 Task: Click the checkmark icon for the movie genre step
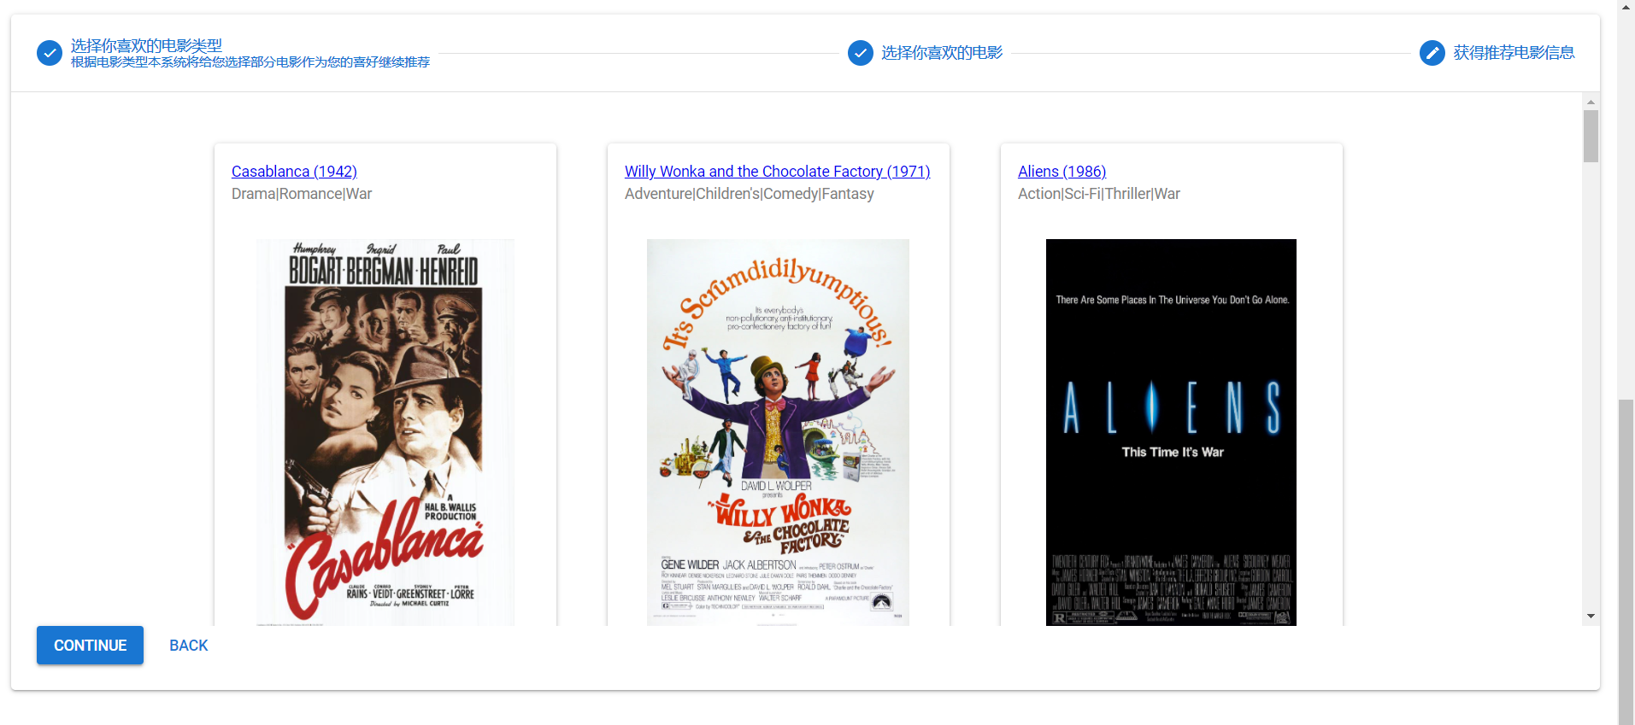click(50, 53)
